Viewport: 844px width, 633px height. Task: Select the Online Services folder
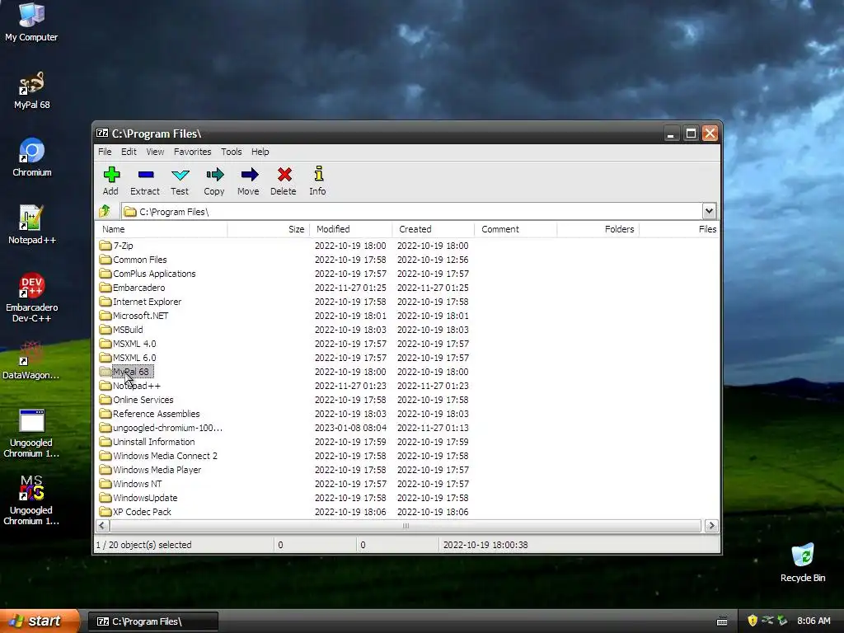point(143,400)
